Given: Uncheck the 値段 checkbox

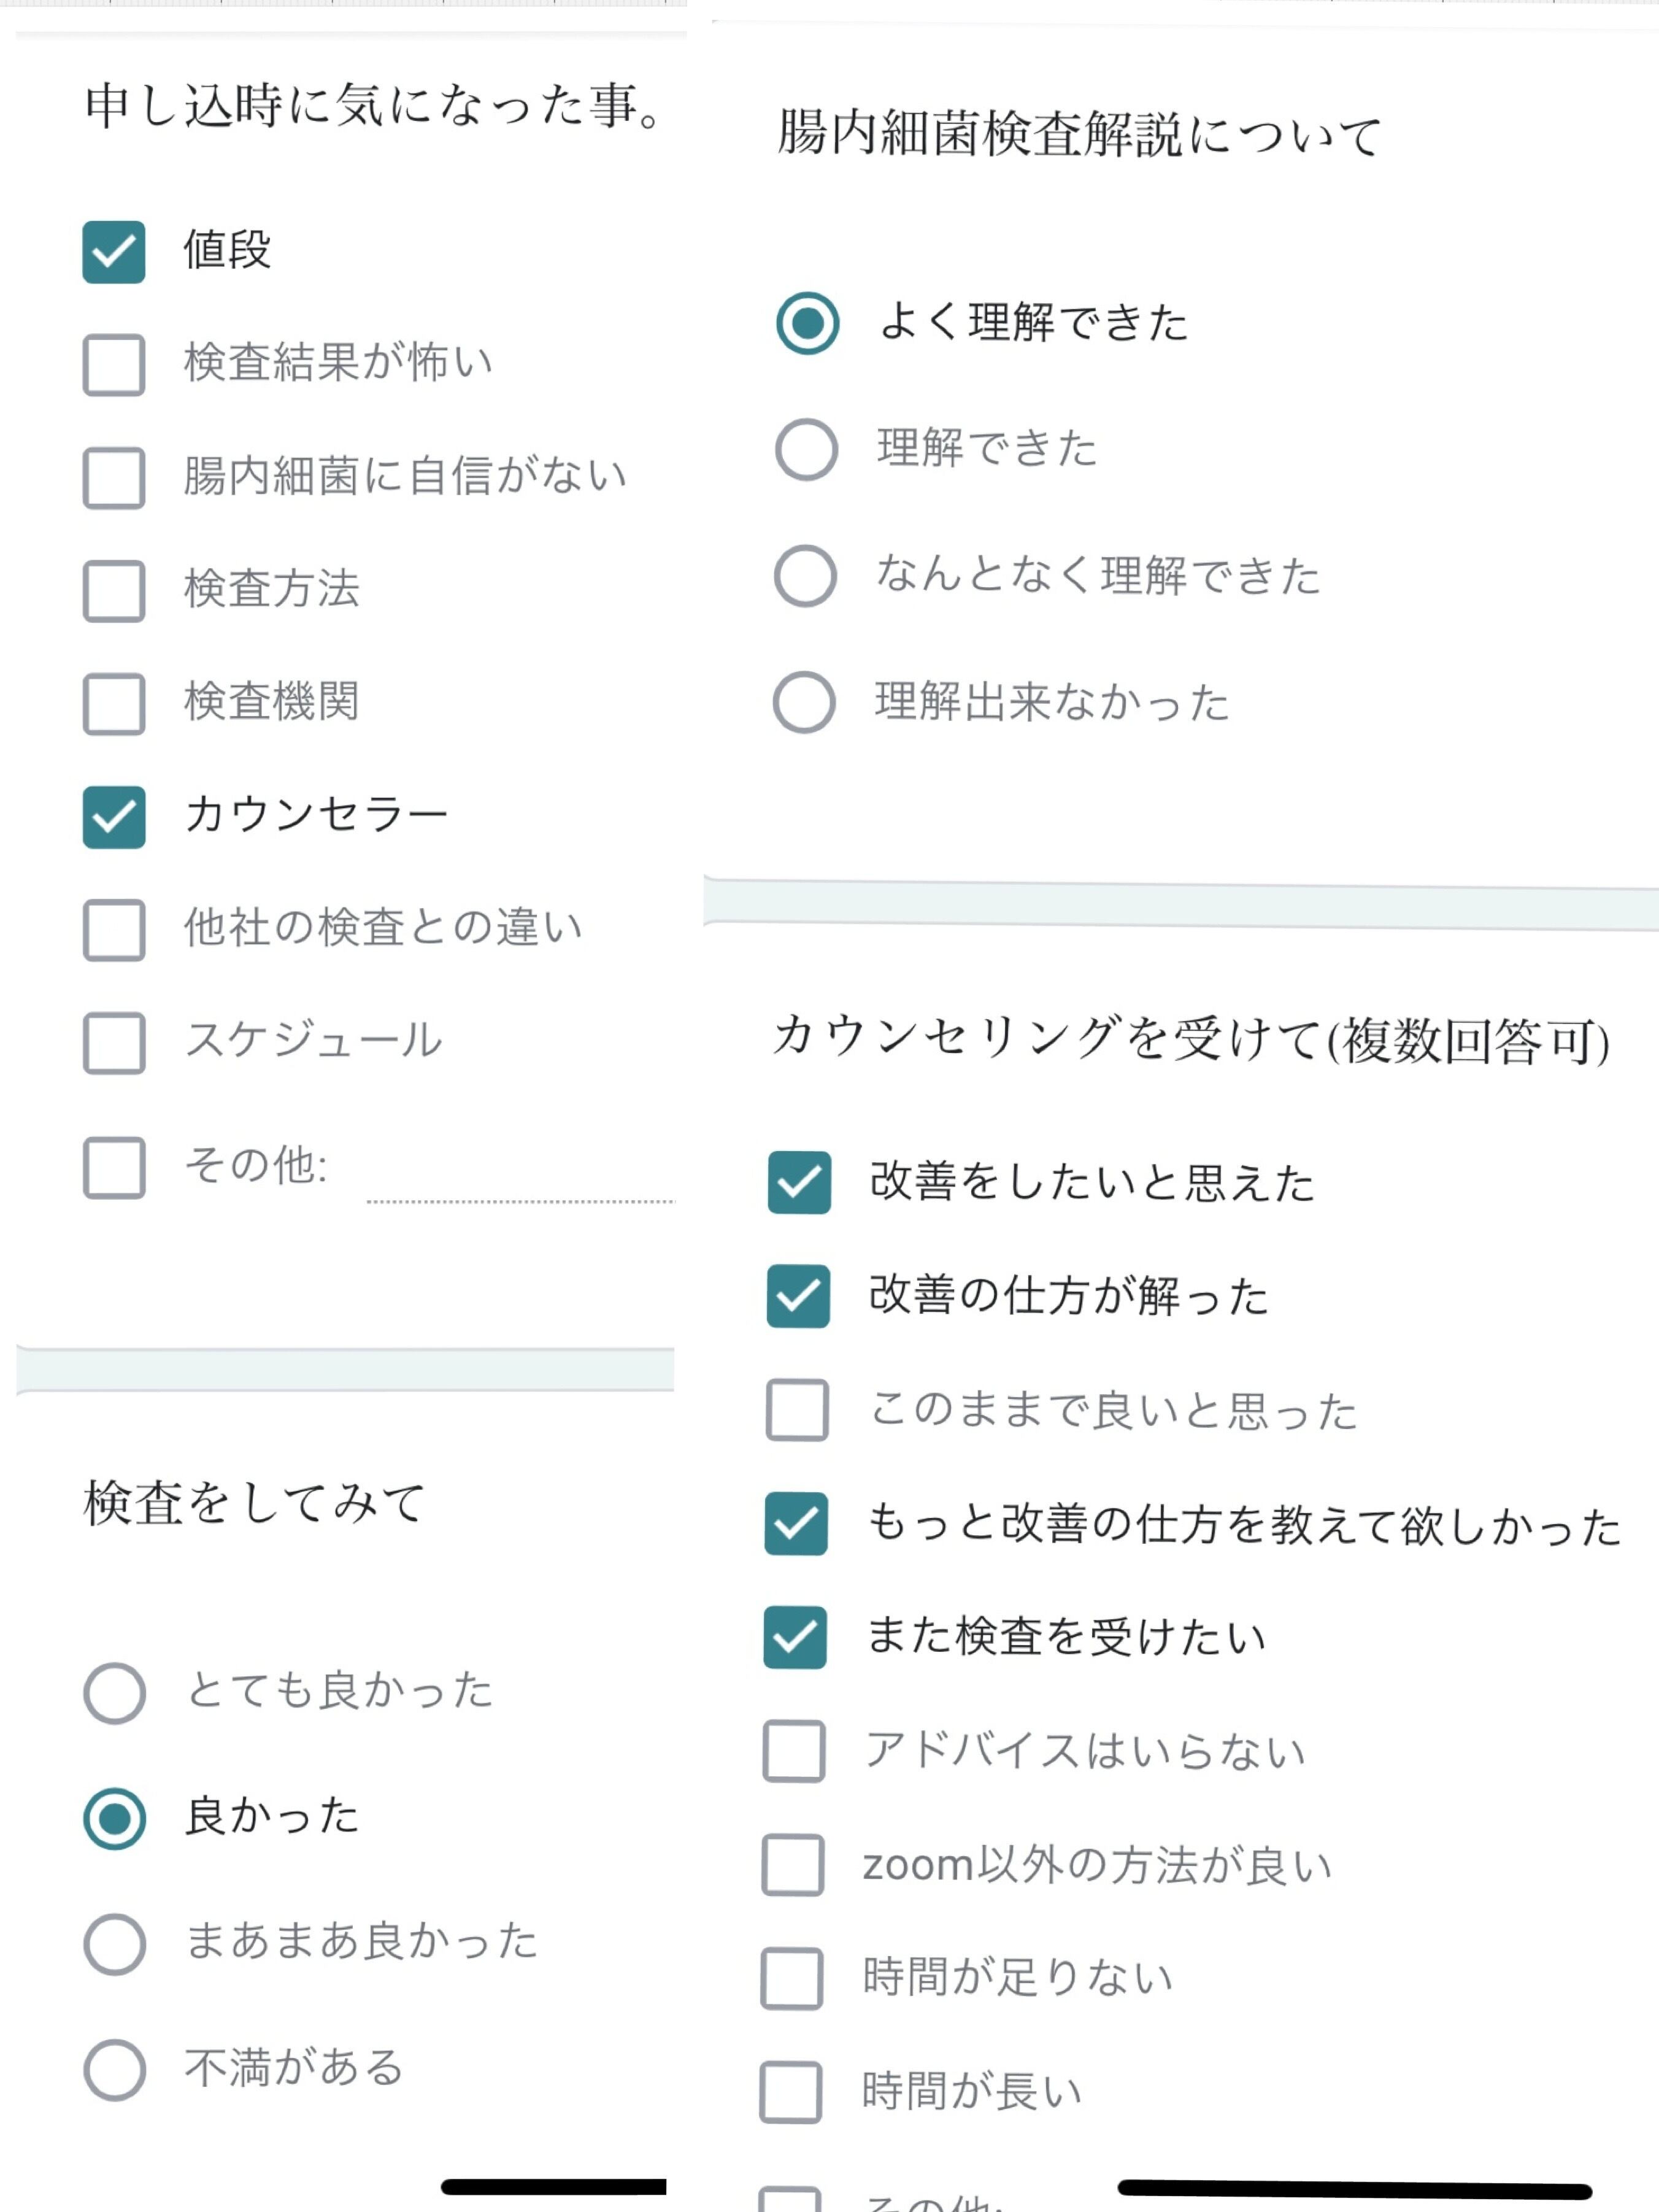Looking at the screenshot, I should click(113, 252).
